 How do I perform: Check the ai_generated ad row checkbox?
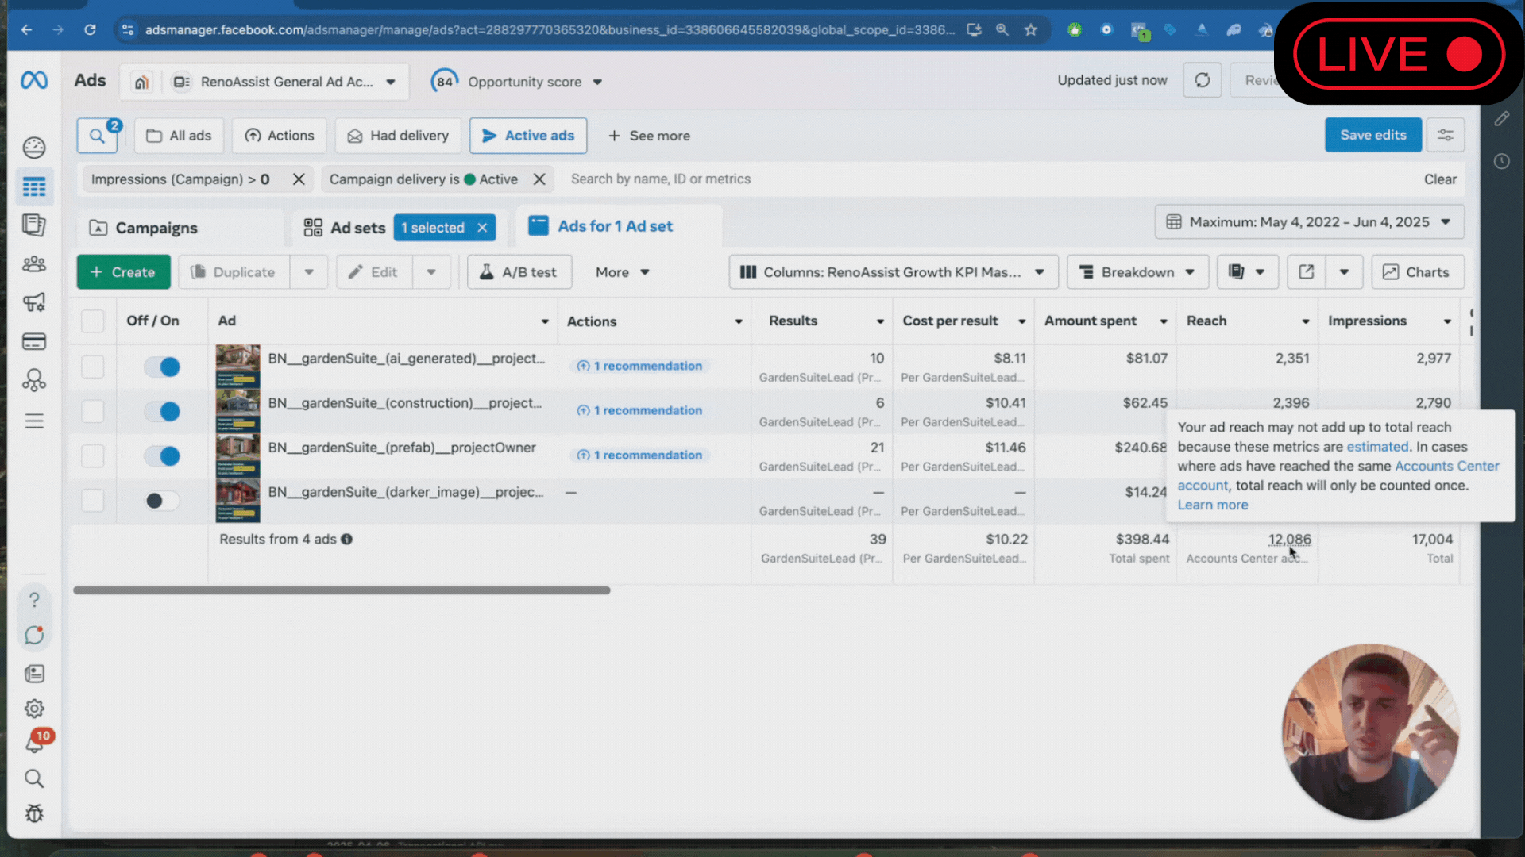[93, 367]
